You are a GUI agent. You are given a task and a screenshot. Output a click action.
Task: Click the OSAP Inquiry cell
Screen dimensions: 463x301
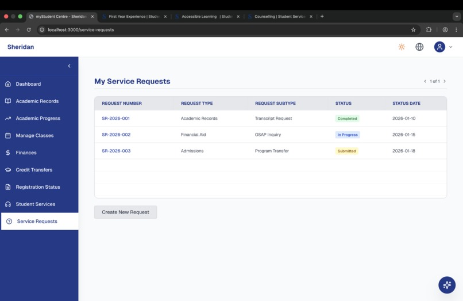click(x=268, y=135)
